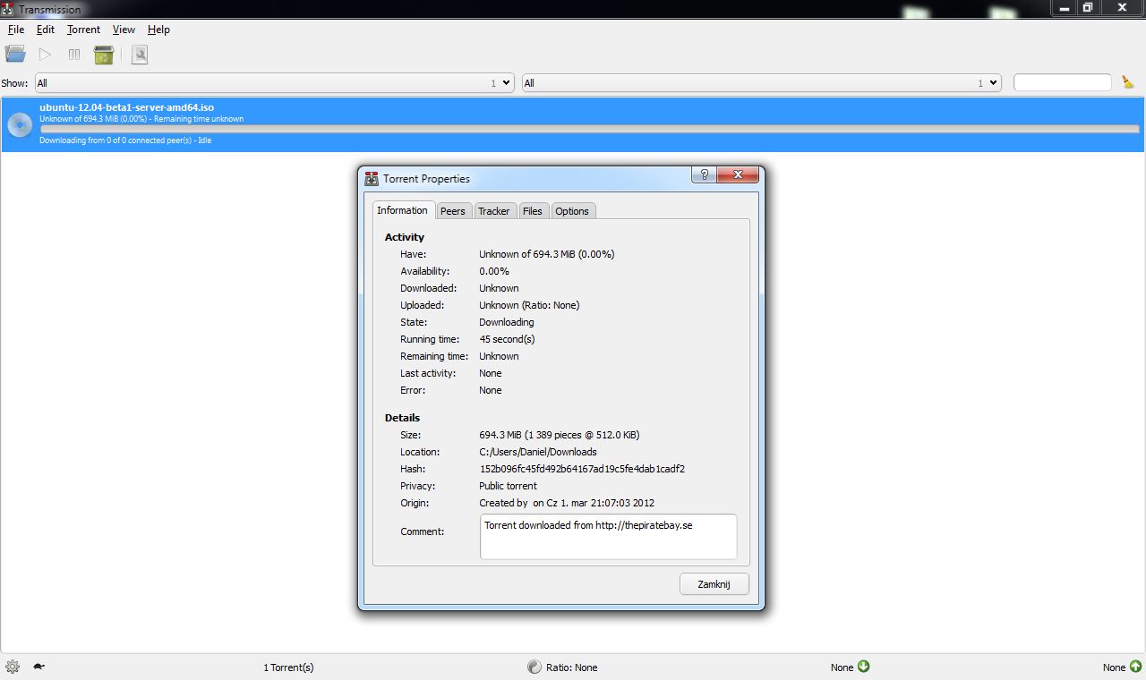Clear filter with the broom icon
The height and width of the screenshot is (680, 1146).
click(x=1128, y=82)
